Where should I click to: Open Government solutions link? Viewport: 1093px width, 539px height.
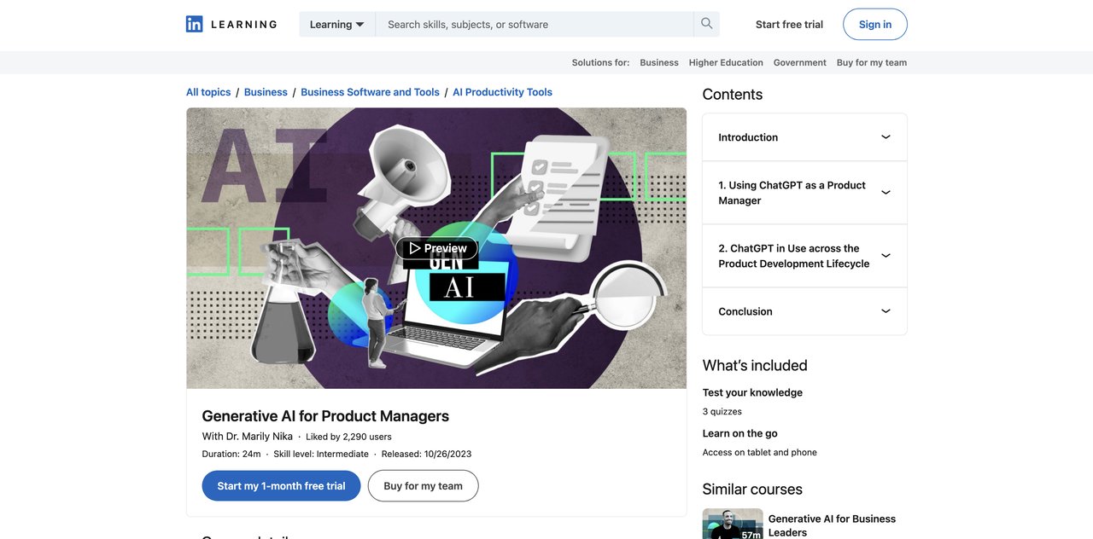(800, 62)
